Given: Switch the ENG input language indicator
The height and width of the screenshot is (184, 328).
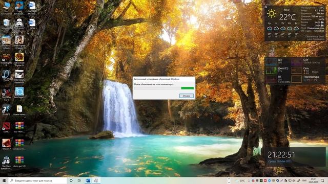Looking at the screenshot, I should tap(304, 180).
